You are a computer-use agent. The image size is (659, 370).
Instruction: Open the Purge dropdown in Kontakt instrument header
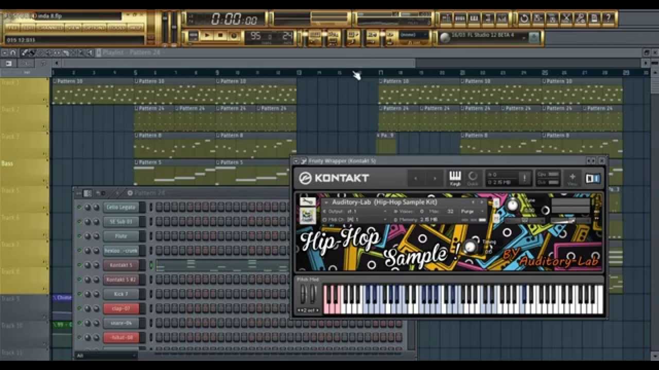[x=472, y=211]
